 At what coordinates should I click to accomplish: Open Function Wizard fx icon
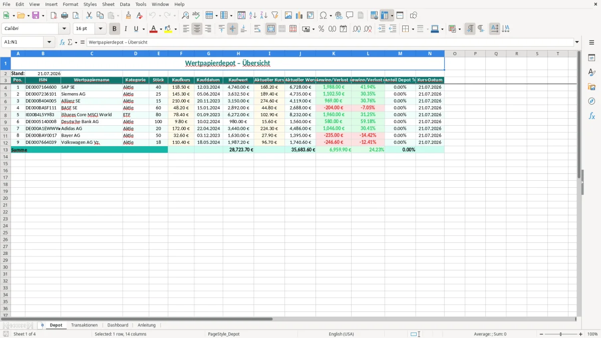[63, 42]
